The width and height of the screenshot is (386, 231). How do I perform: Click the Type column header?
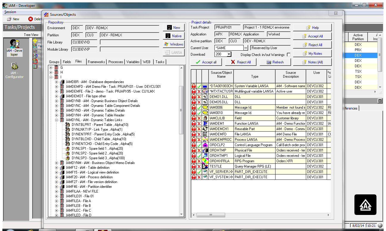pos(255,76)
